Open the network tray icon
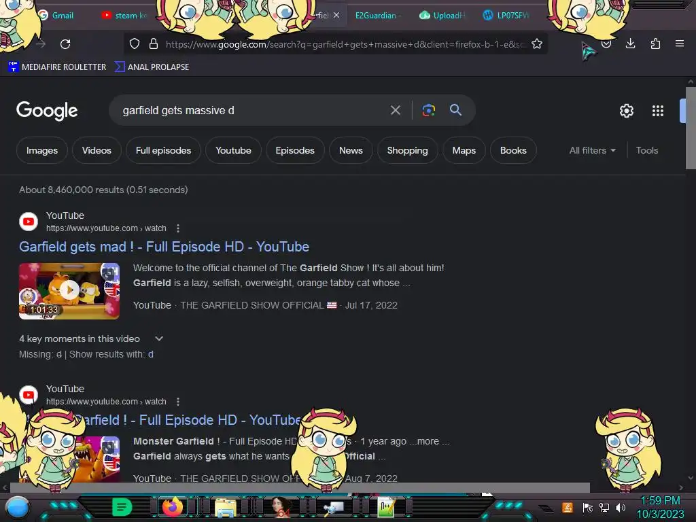Image resolution: width=696 pixels, height=522 pixels. (x=604, y=507)
